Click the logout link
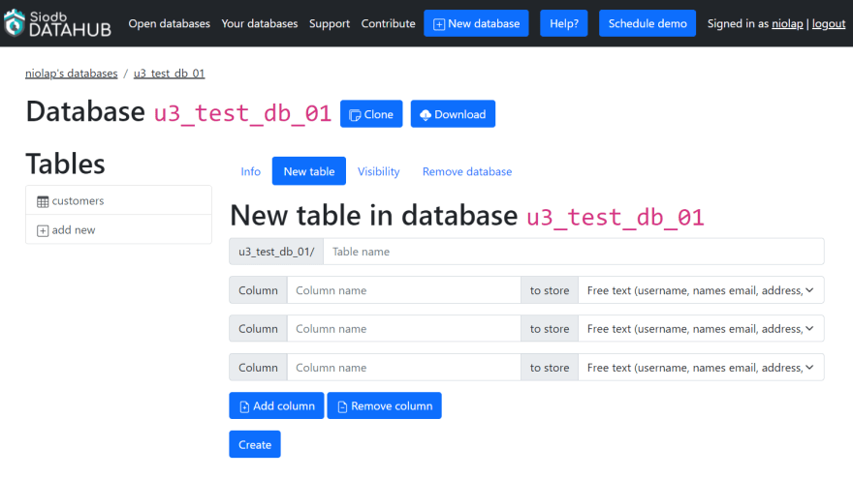853x479 pixels. (829, 23)
